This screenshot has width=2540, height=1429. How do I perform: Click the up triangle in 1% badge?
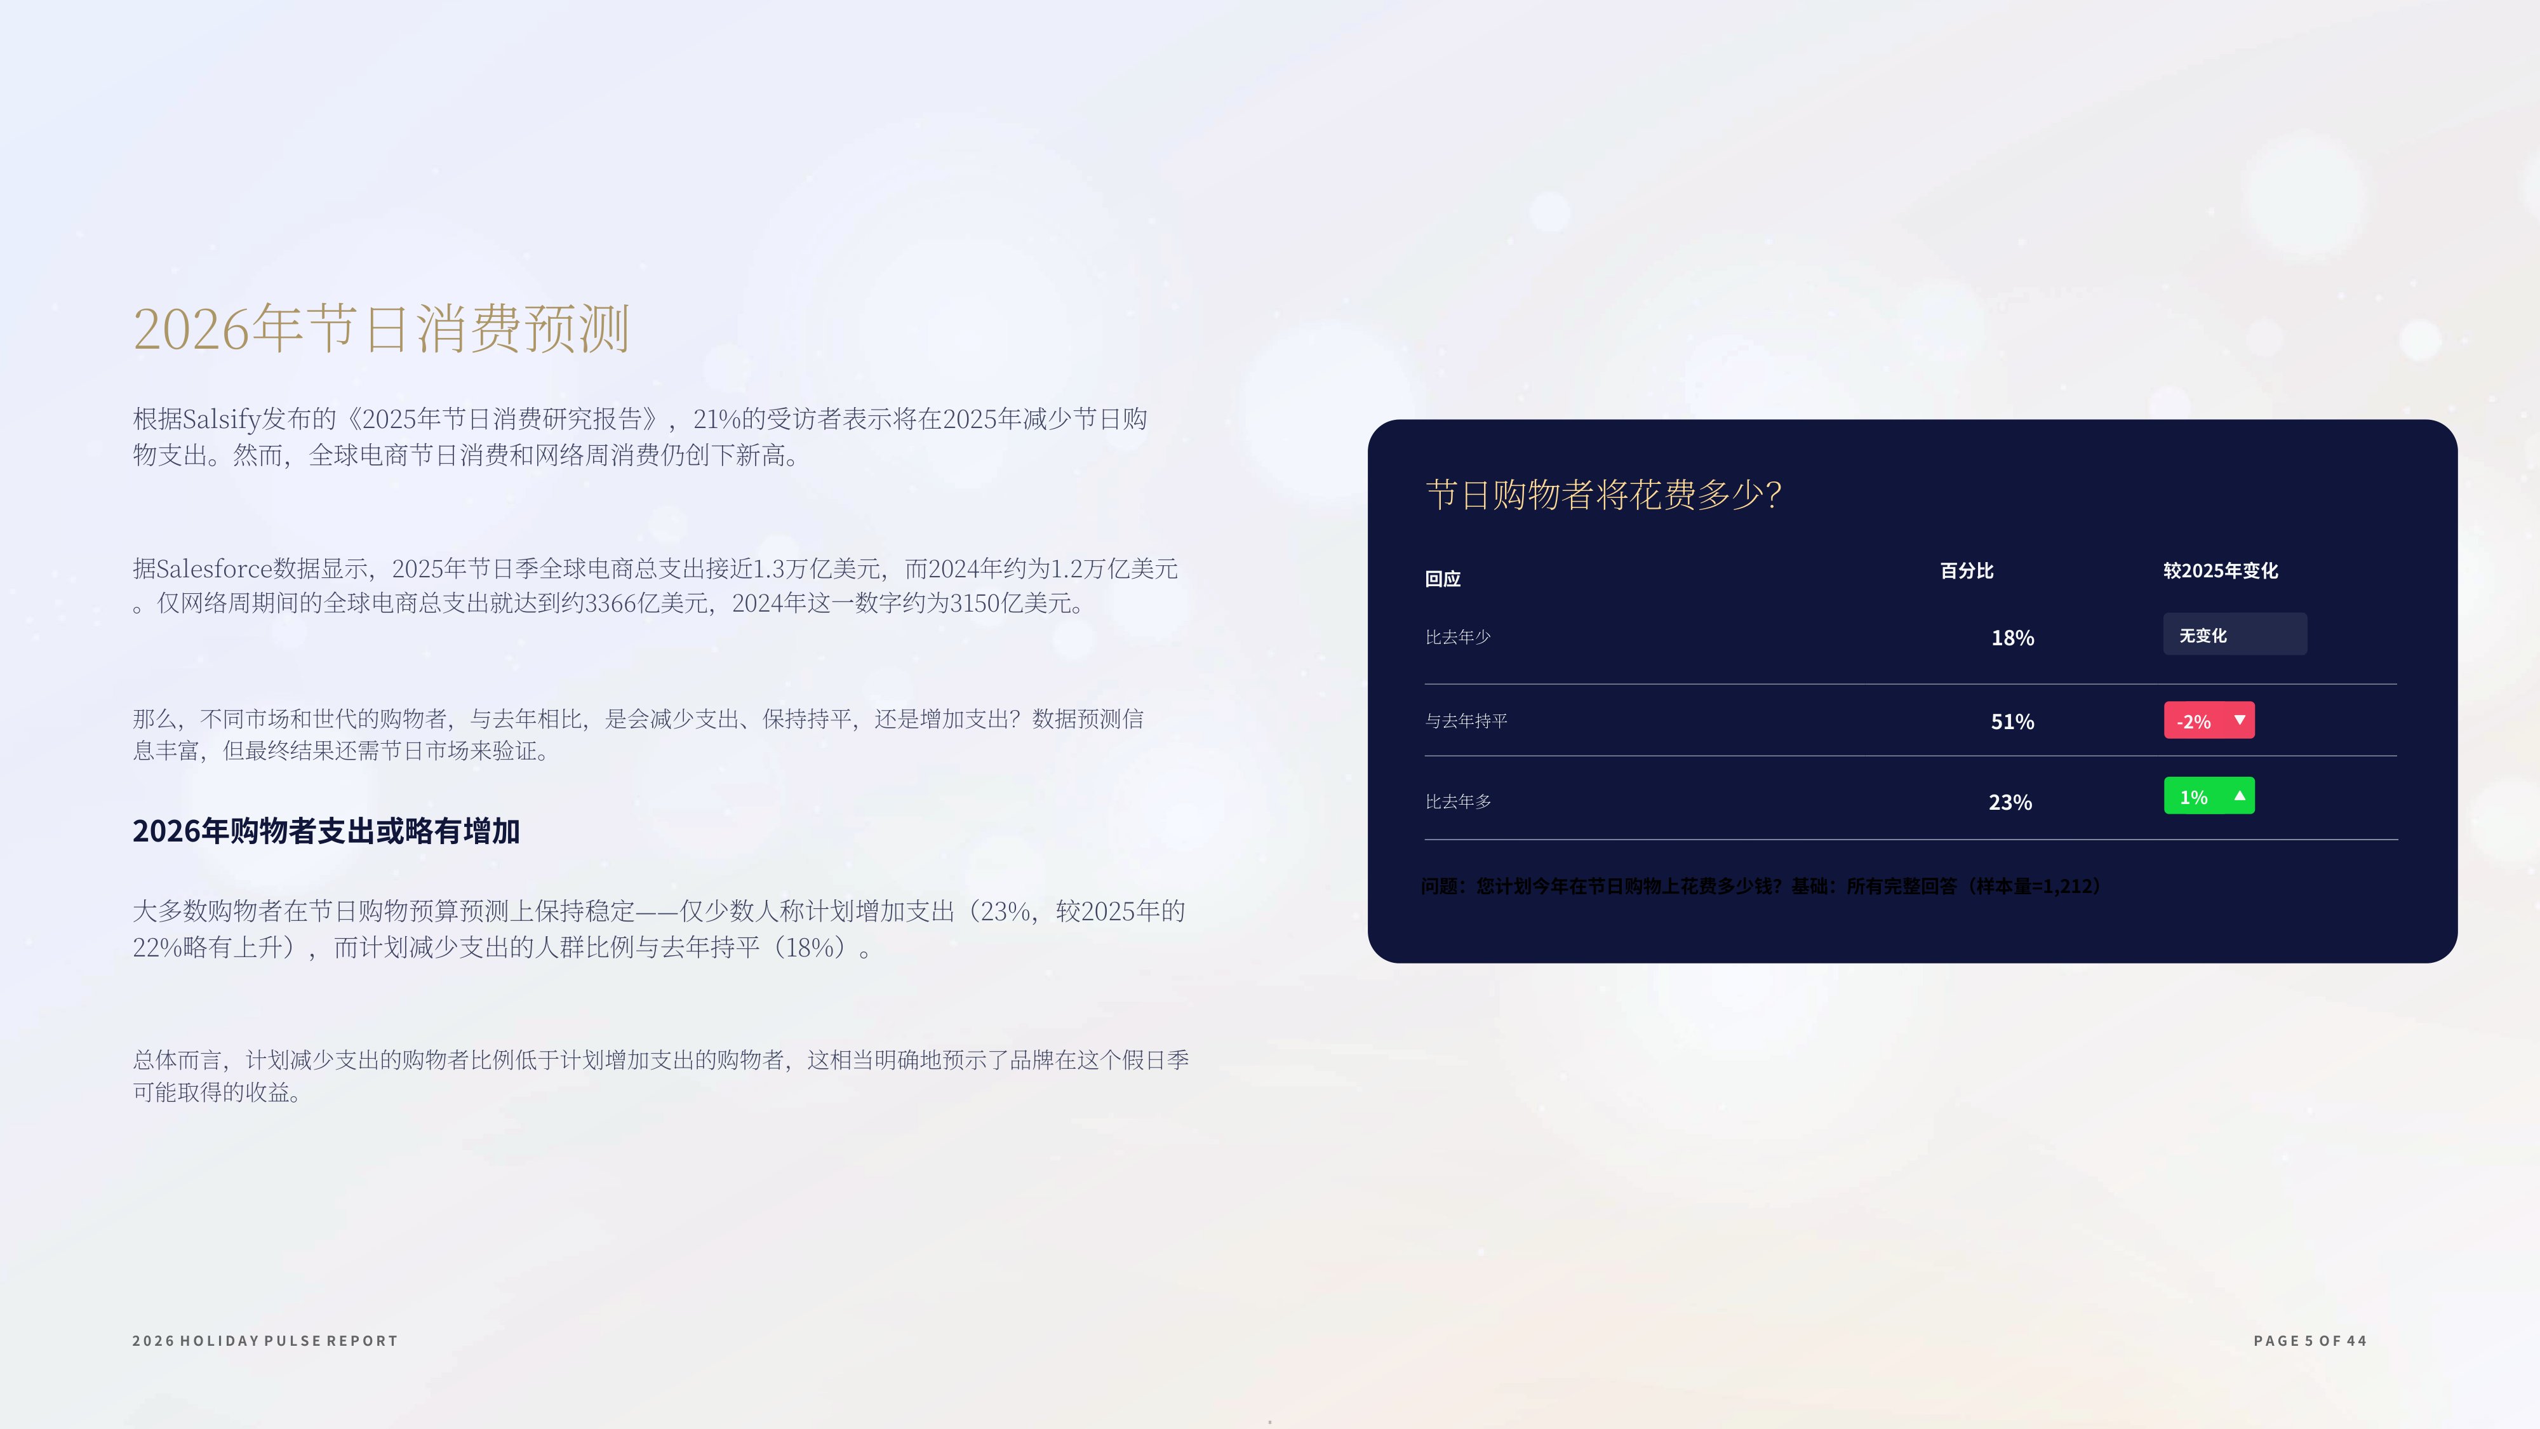pyautogui.click(x=2239, y=795)
